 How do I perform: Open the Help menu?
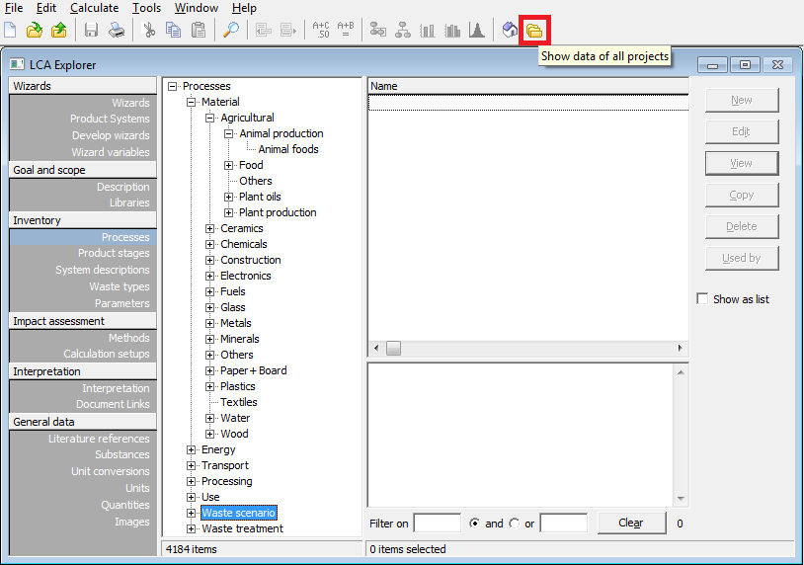(x=244, y=8)
